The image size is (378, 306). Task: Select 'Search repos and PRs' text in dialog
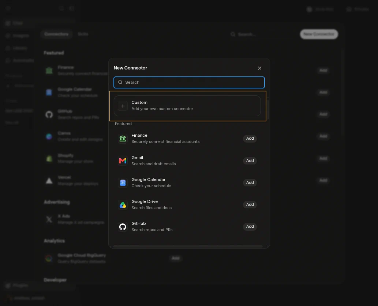tap(152, 230)
